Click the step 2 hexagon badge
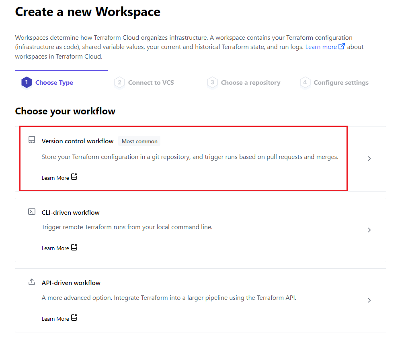Image resolution: width=408 pixels, height=344 pixels. pos(119,82)
